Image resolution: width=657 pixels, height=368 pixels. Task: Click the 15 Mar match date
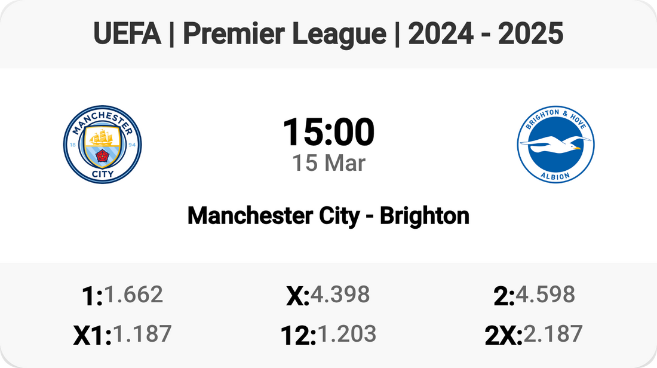click(x=328, y=163)
